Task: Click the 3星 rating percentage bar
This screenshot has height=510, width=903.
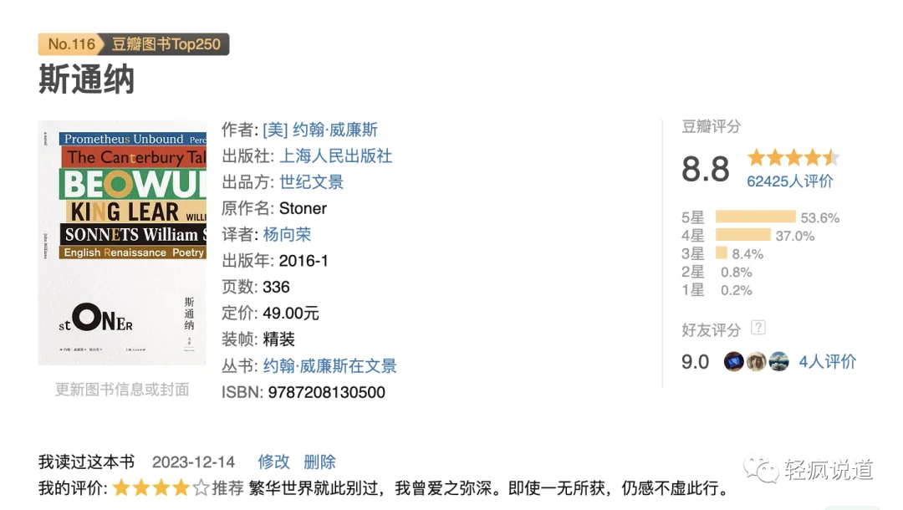Action: 722,253
